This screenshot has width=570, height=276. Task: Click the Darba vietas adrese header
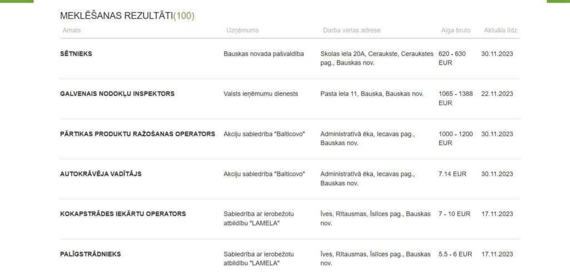(351, 30)
